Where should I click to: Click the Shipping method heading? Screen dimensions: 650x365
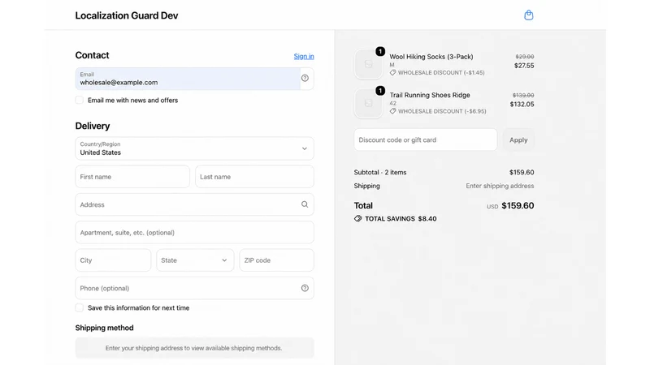(105, 328)
